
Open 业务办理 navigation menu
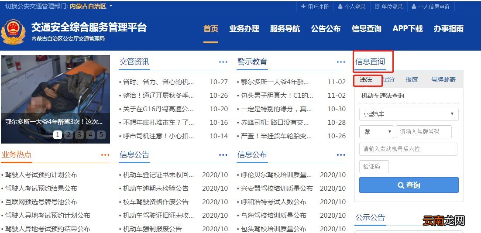pyautogui.click(x=244, y=29)
